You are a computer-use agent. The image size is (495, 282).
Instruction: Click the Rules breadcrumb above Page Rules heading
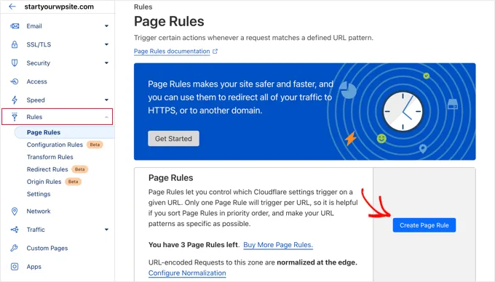pyautogui.click(x=143, y=7)
